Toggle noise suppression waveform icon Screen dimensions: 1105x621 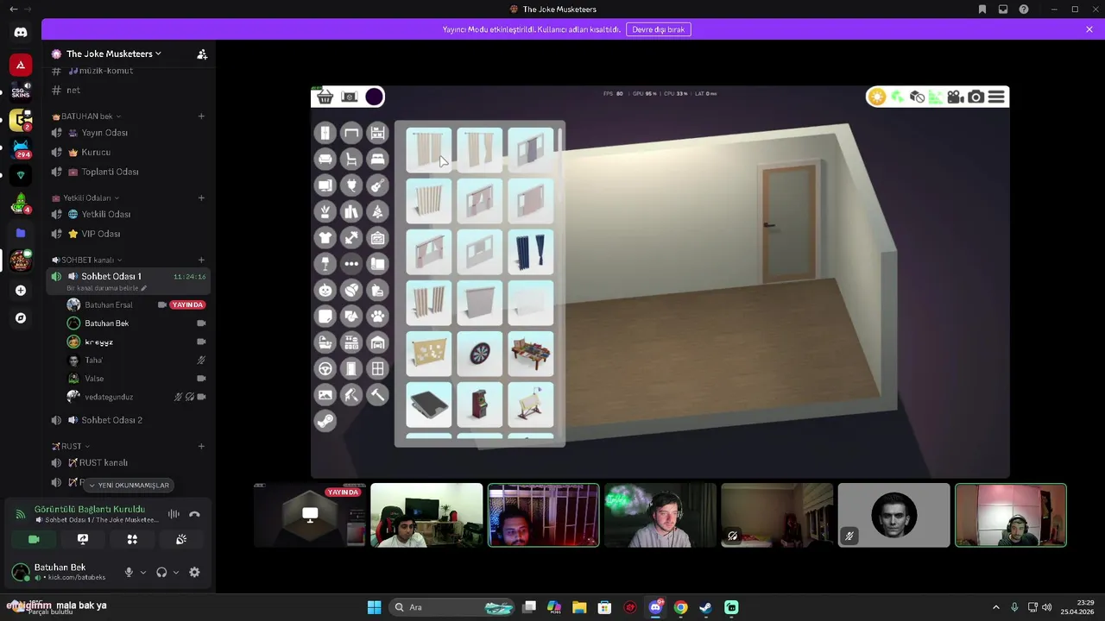click(174, 514)
